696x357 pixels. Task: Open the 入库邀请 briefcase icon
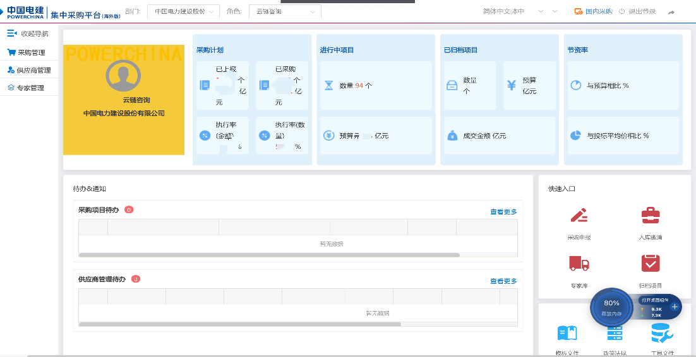click(x=650, y=216)
